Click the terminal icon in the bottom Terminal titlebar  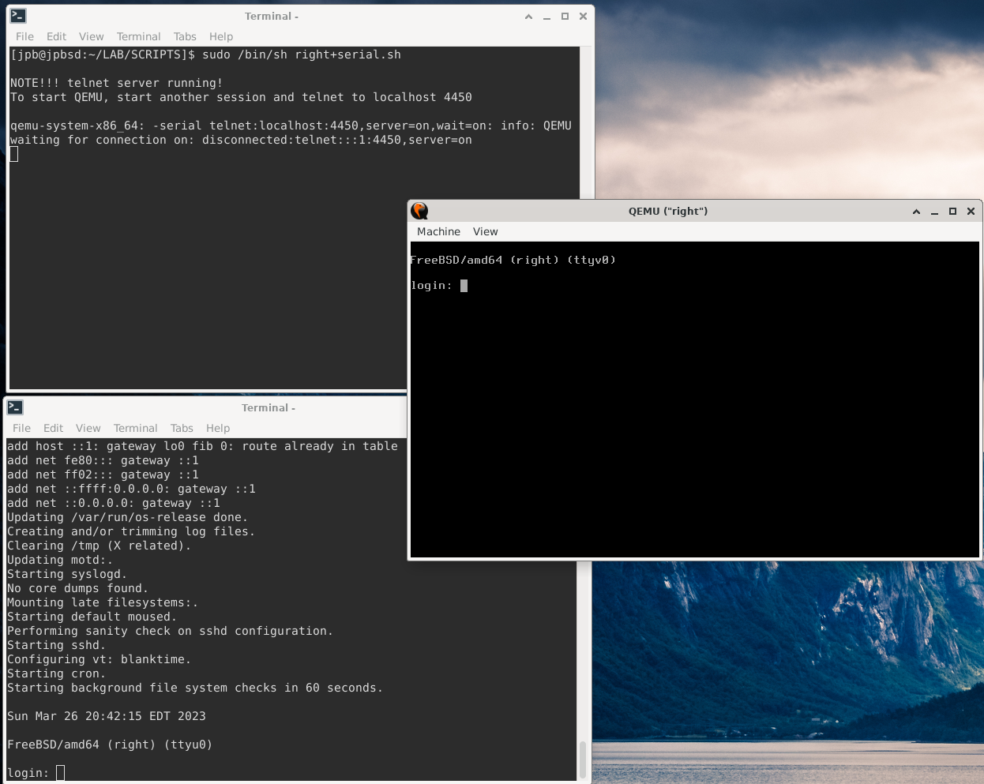pos(14,407)
